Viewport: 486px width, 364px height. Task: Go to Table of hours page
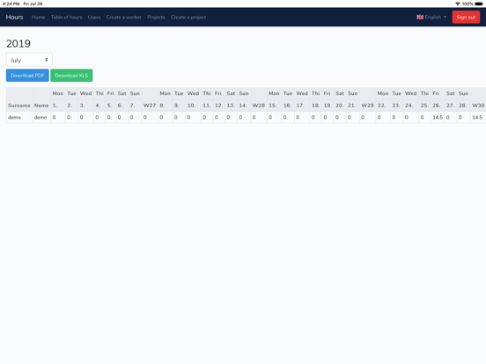point(66,17)
